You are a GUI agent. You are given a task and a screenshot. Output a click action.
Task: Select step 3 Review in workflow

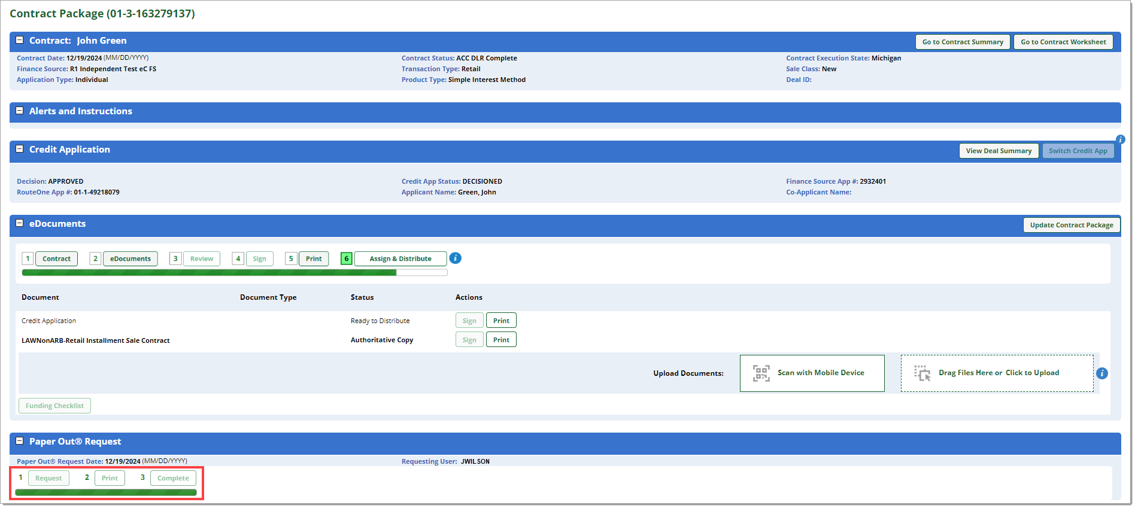(x=202, y=258)
